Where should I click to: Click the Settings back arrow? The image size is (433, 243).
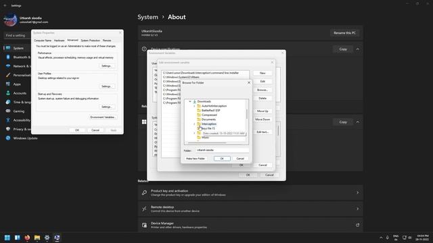coord(5,5)
